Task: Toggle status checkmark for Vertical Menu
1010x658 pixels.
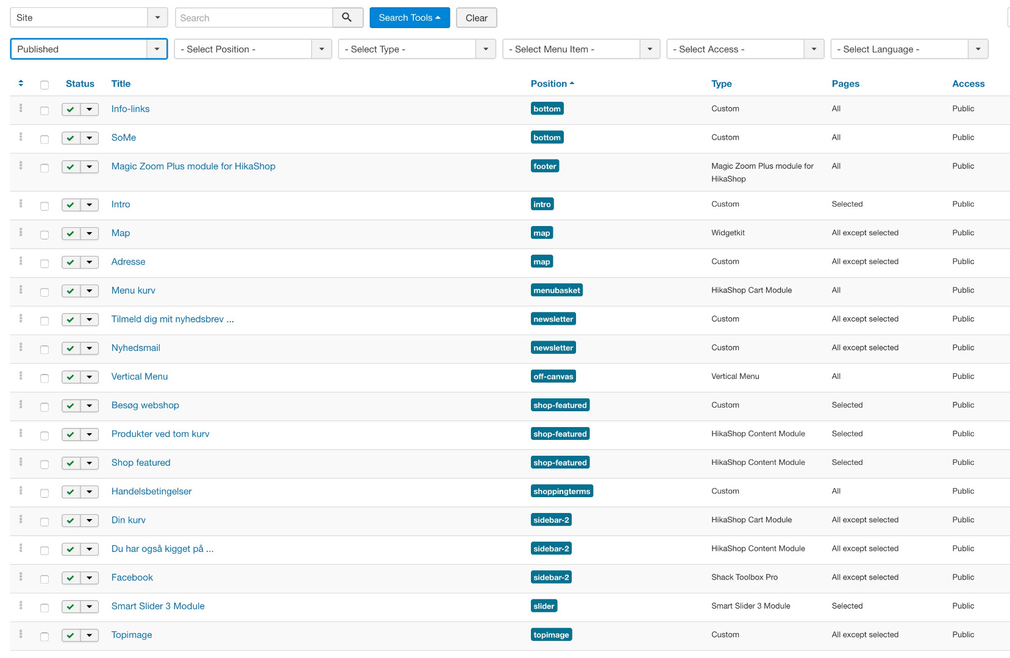Action: coord(71,377)
